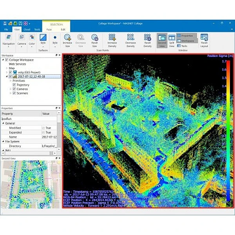Click the Increase Density icon
Screen dimensions: 235x235
point(112,38)
